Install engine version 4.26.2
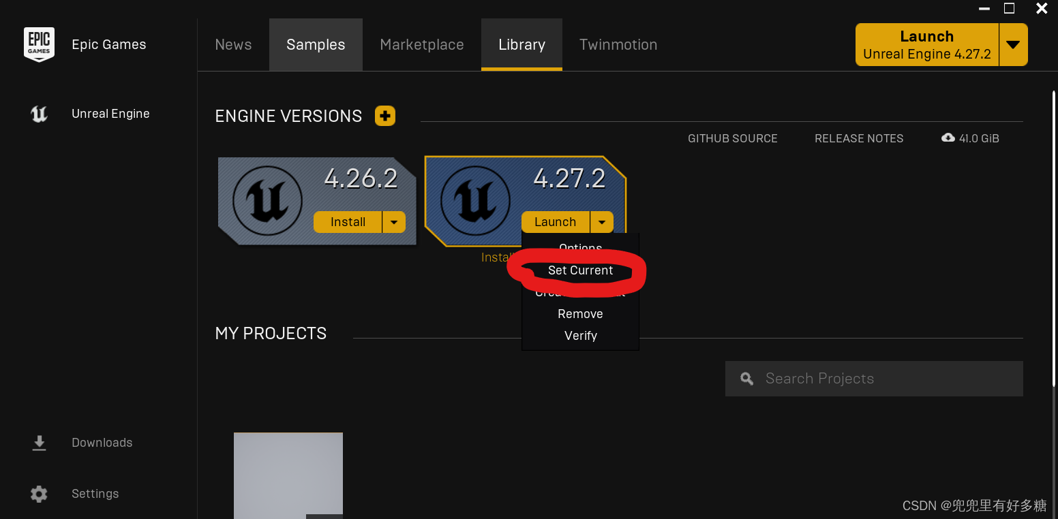This screenshot has height=519, width=1058. tap(348, 222)
